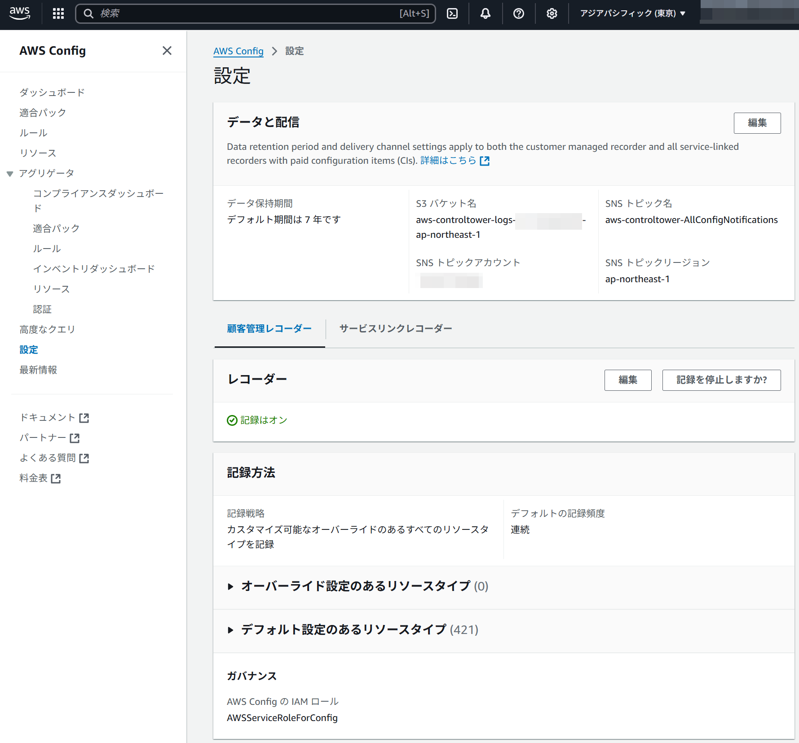
Task: Click the aws-controltower-AllConfigNotifications topic name
Action: 692,220
